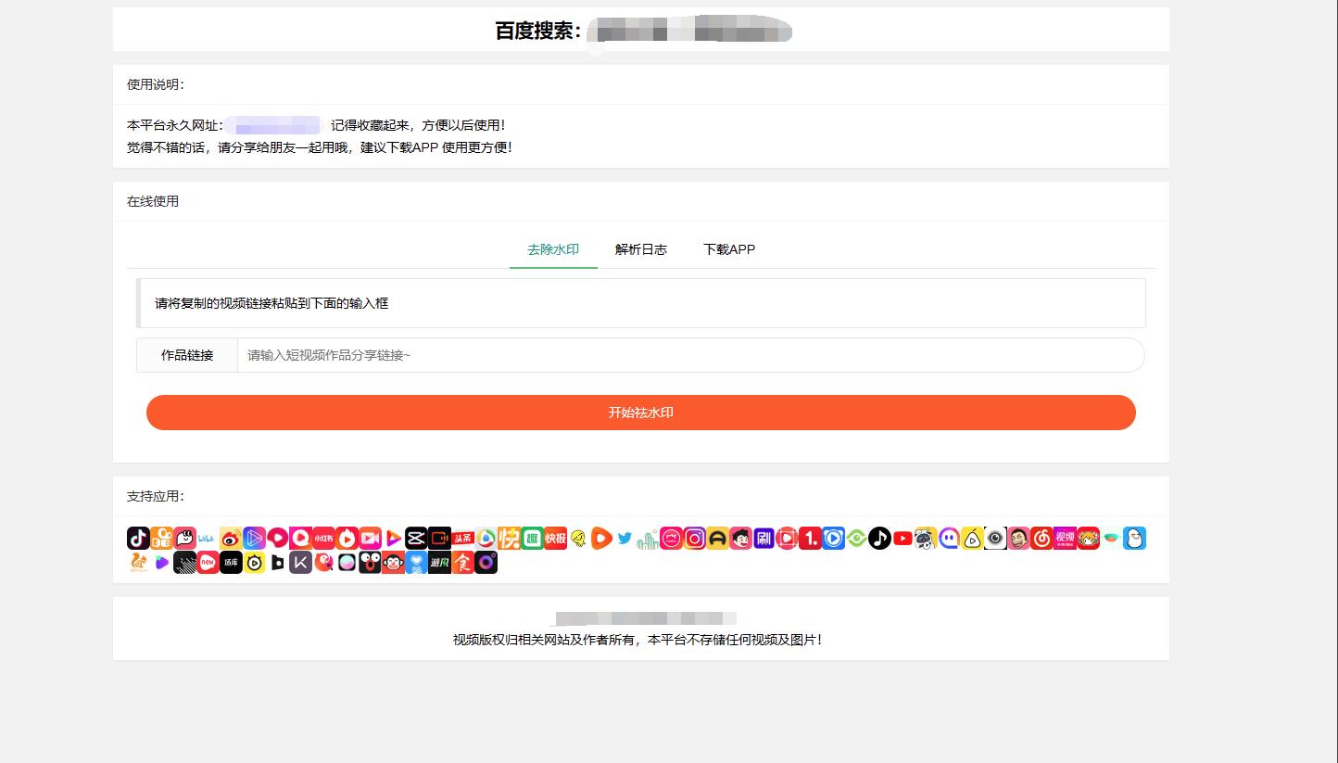Click the orange 食 icon

(462, 562)
